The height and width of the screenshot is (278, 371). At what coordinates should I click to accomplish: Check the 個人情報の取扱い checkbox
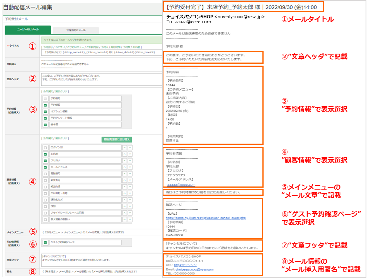pos(46,220)
